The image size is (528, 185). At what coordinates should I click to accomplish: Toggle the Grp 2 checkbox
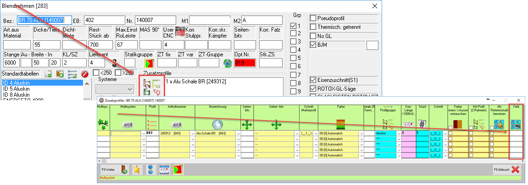coord(293,33)
